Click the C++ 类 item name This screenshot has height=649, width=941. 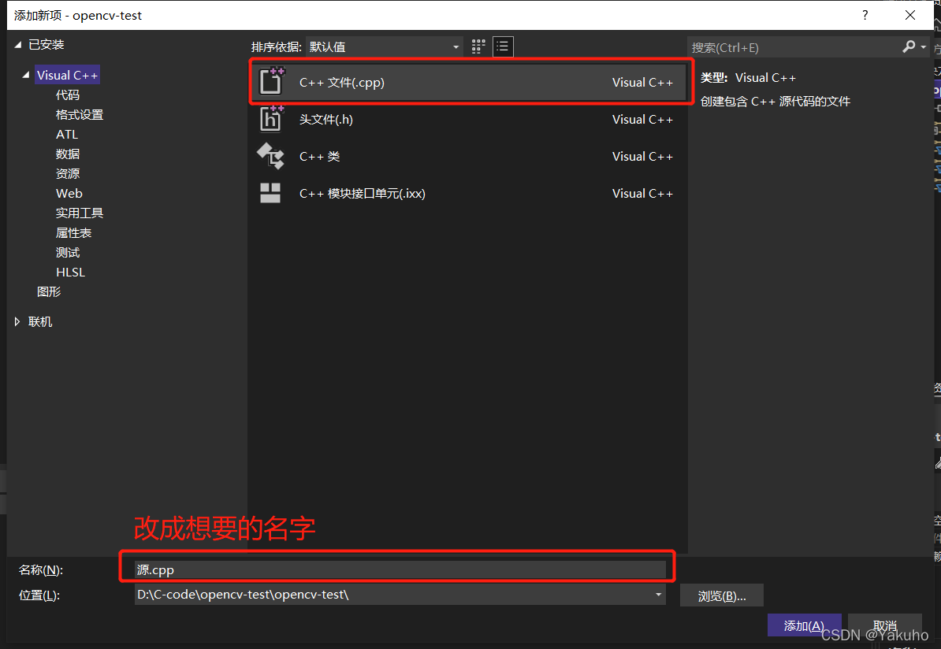coord(319,157)
